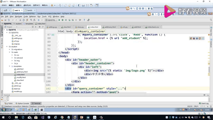The image size is (213, 120).
Task: Click the Paste icon in toolbar
Action: tap(27, 20)
